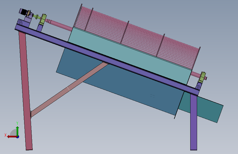The image size is (238, 154).
Task: Select the tall red left support leg
Action: pyautogui.click(x=25, y=91)
